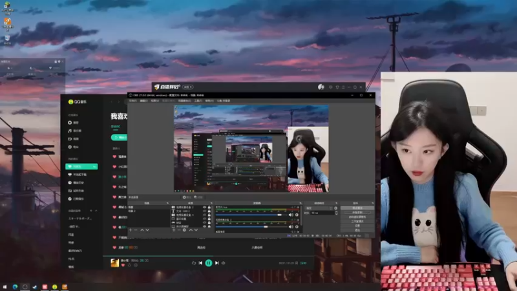Add a new source in OBS Sources panel
Screen dimensions: 517x291
click(x=174, y=230)
